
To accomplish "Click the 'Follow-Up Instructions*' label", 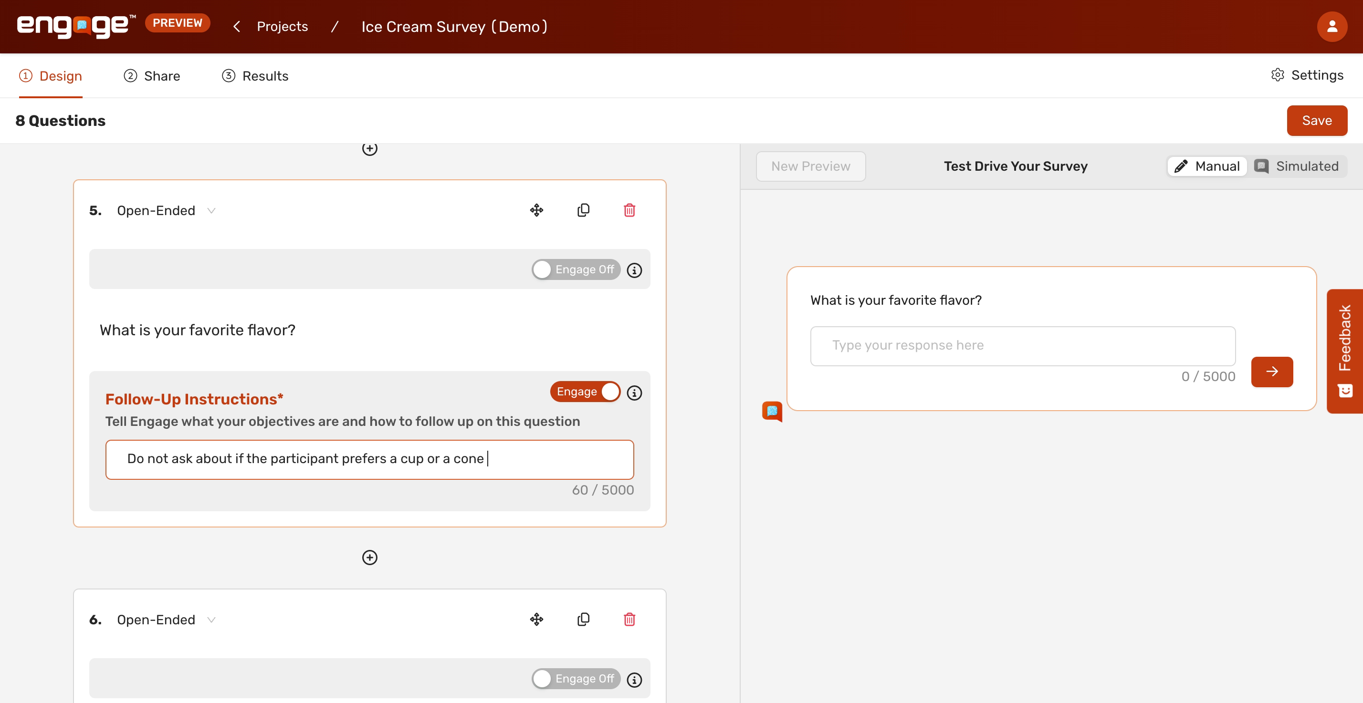I will 194,399.
